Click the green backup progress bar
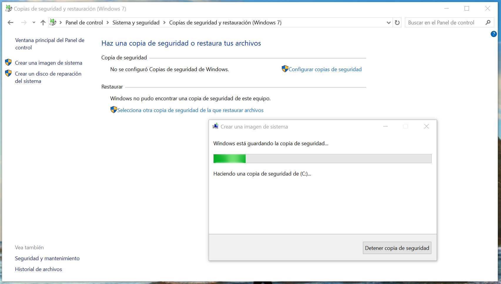 click(x=322, y=159)
